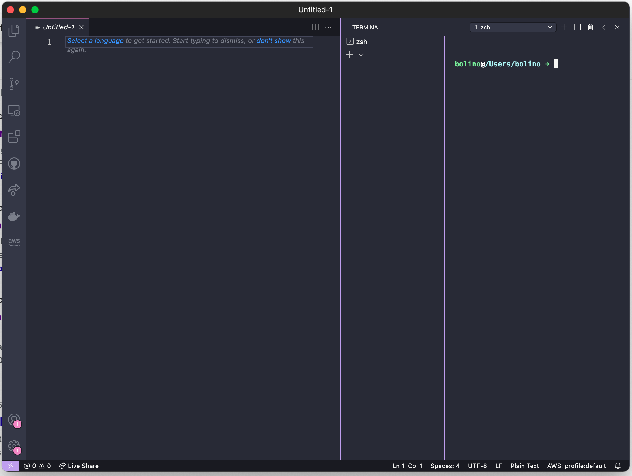Open the notifications bell

click(618, 466)
